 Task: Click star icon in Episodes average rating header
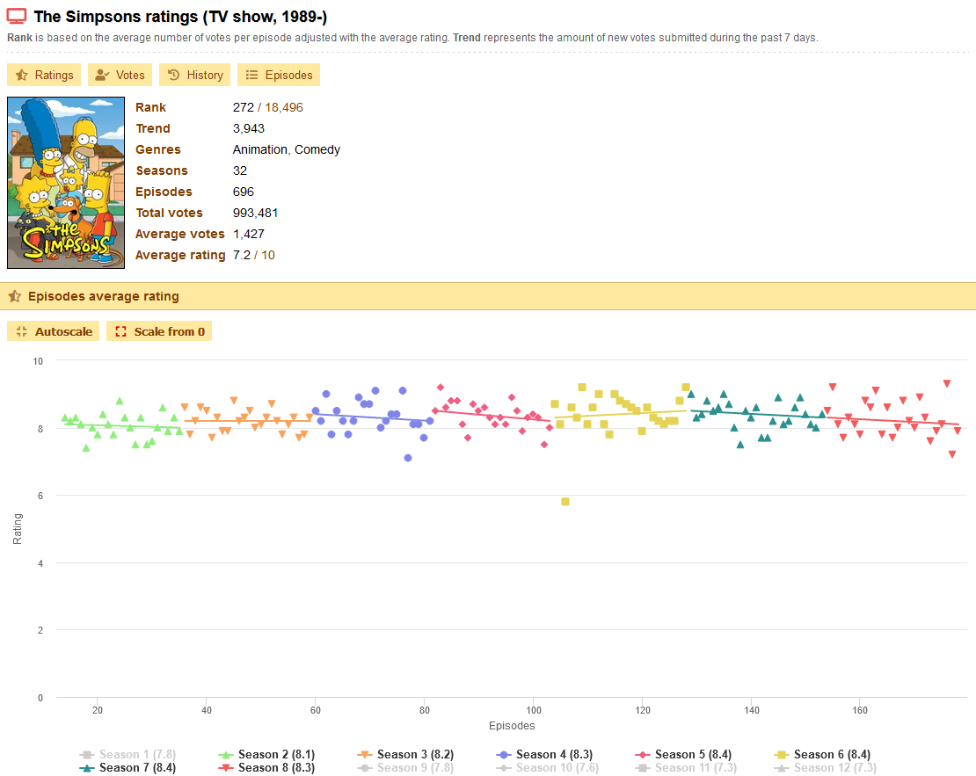(15, 296)
